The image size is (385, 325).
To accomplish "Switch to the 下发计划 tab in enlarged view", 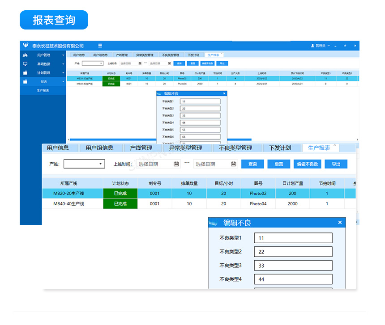I will tap(280, 148).
